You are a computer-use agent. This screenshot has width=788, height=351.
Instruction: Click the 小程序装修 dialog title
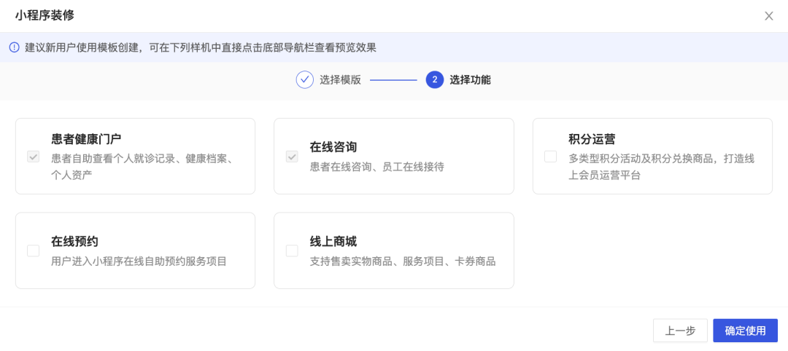tap(45, 16)
